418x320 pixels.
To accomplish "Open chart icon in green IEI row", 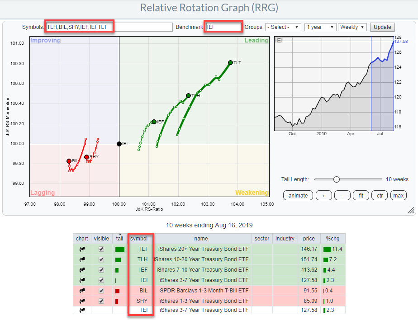I will tap(82, 280).
